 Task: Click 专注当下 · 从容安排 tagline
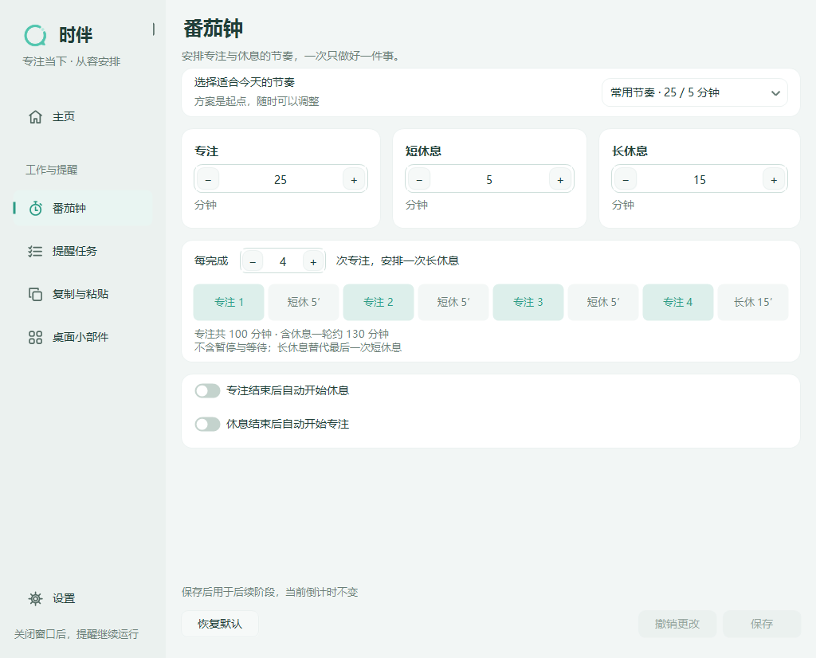point(71,61)
